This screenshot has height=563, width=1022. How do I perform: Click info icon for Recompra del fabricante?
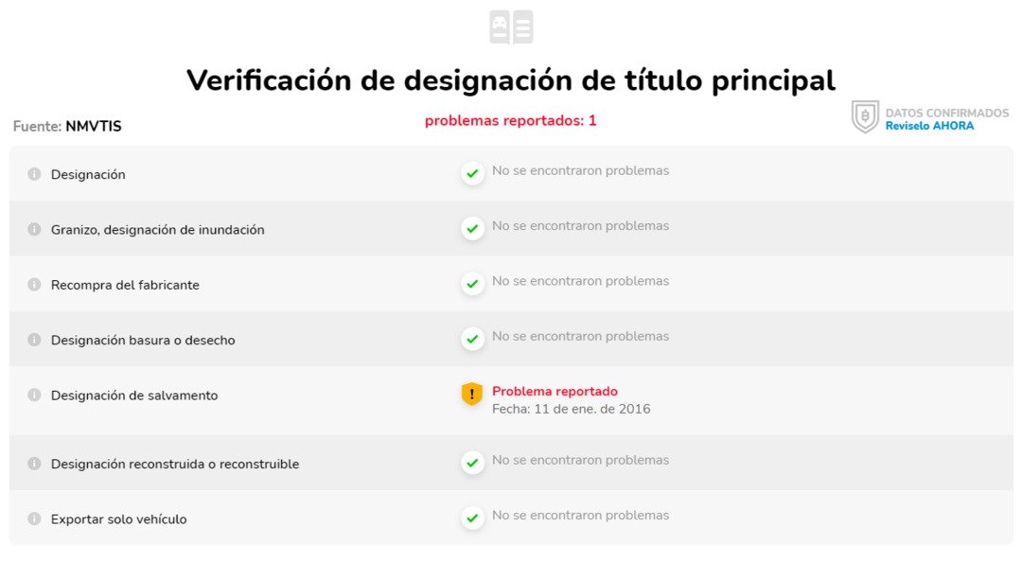[34, 285]
